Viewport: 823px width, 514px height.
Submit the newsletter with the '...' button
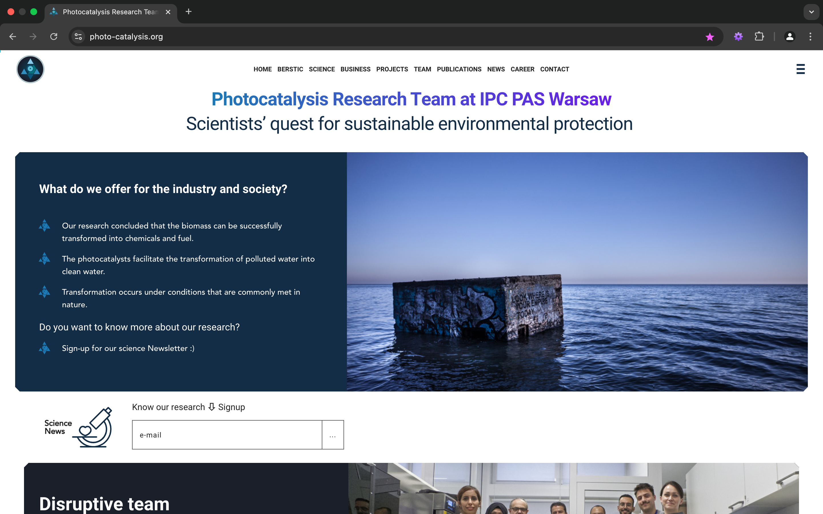pos(333,435)
